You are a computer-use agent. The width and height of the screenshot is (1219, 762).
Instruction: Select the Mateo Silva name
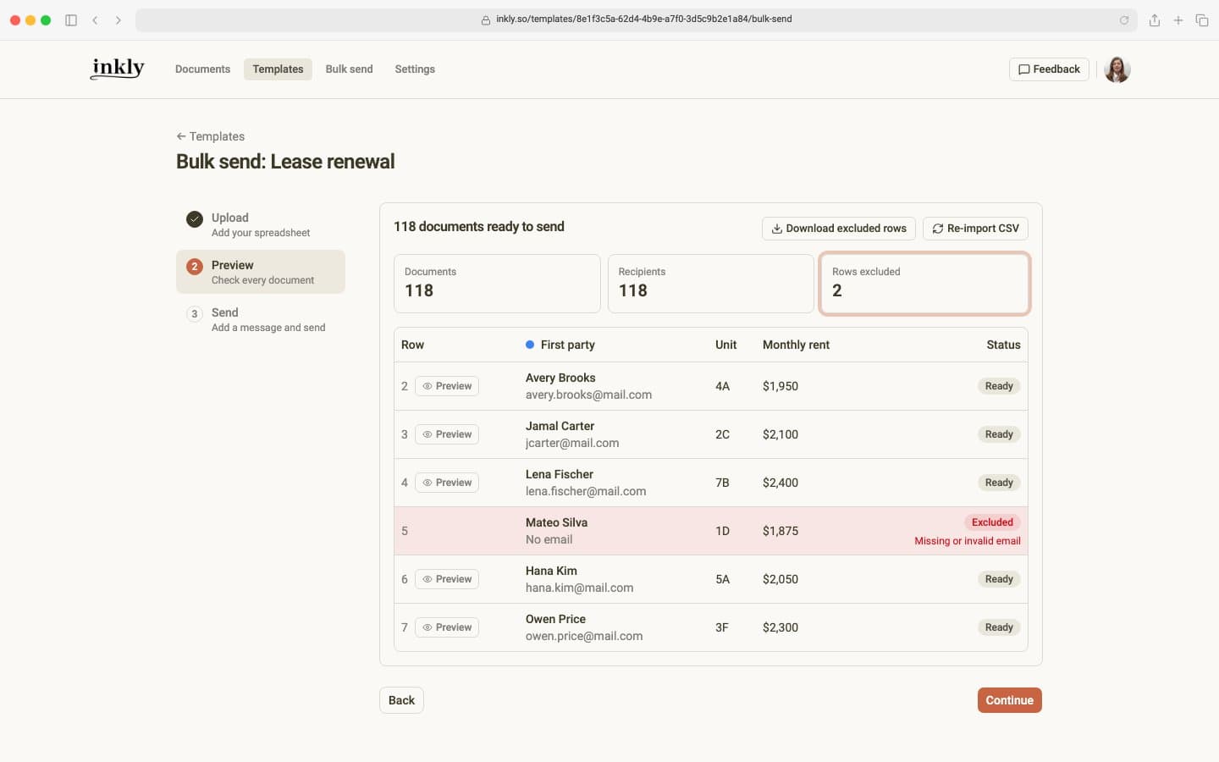click(556, 522)
